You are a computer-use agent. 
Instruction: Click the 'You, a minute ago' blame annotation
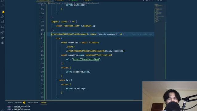point(142,34)
